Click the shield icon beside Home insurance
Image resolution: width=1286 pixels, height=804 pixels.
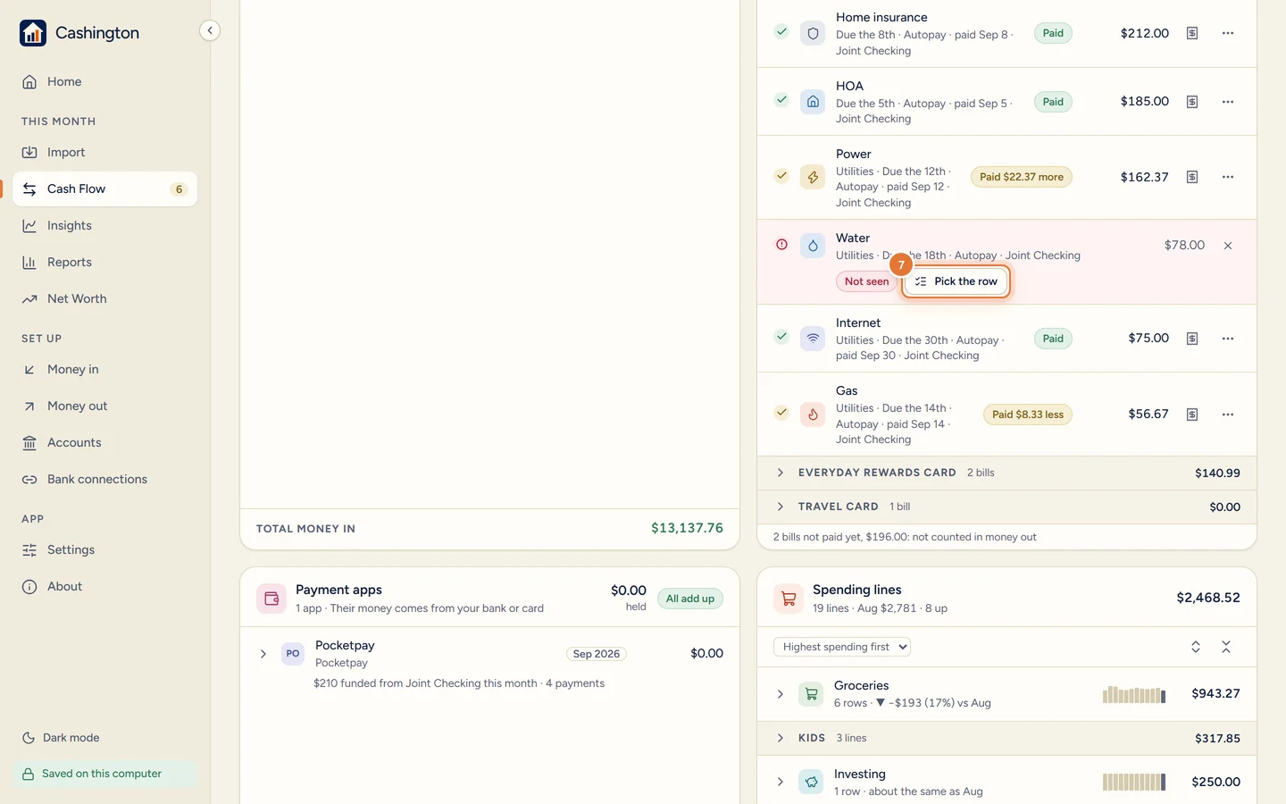pyautogui.click(x=813, y=34)
